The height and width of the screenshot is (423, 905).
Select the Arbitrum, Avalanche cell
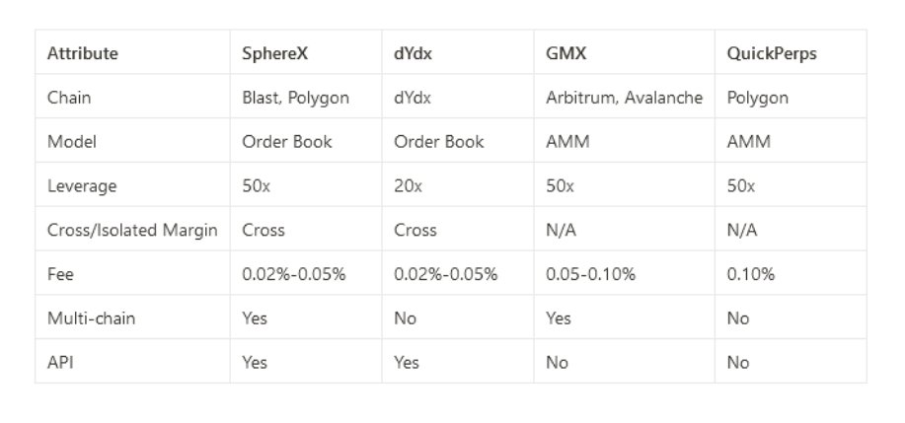[x=624, y=98]
